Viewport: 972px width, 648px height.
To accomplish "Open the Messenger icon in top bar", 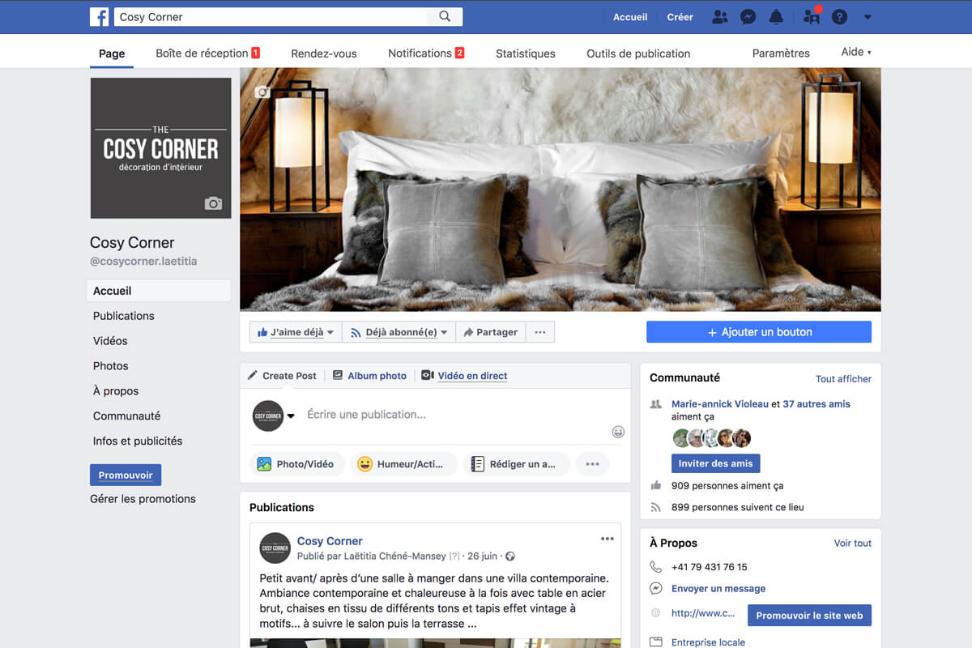I will click(749, 17).
